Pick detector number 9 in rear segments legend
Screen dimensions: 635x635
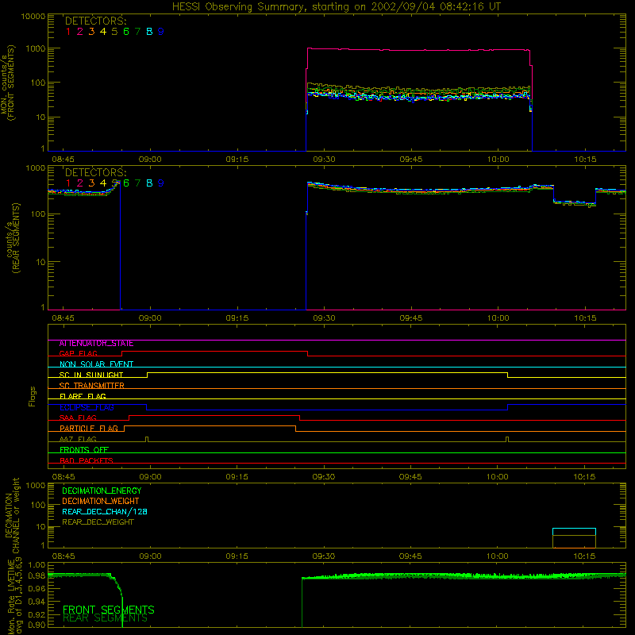point(161,183)
